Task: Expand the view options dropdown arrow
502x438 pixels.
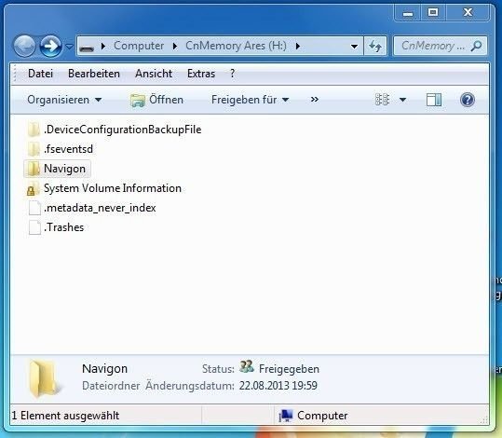Action: [x=402, y=100]
